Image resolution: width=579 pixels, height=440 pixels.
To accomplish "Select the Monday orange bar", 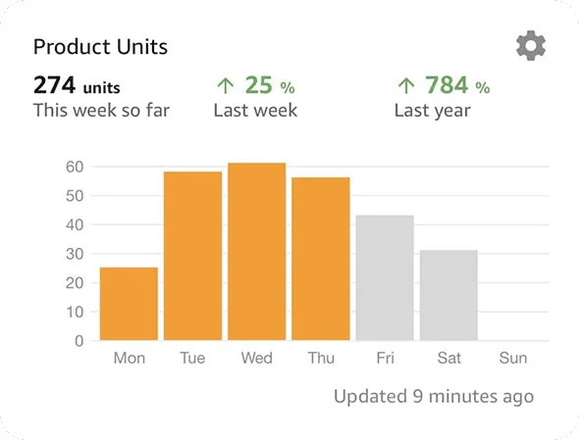I will (x=129, y=304).
